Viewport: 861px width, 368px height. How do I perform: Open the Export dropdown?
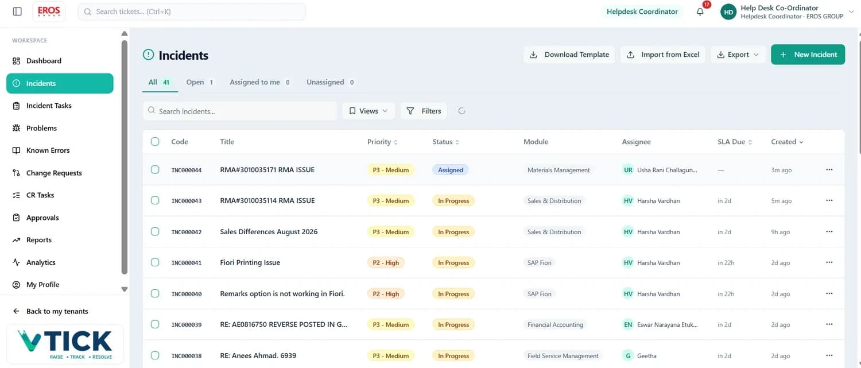click(x=738, y=55)
